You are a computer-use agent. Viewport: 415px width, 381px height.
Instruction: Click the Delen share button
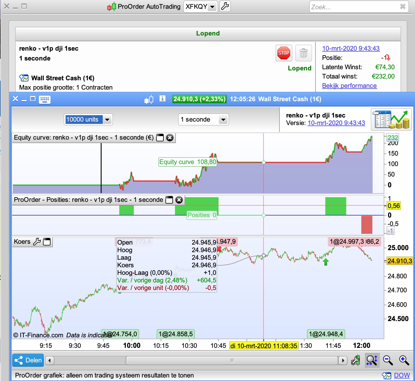[x=28, y=360]
